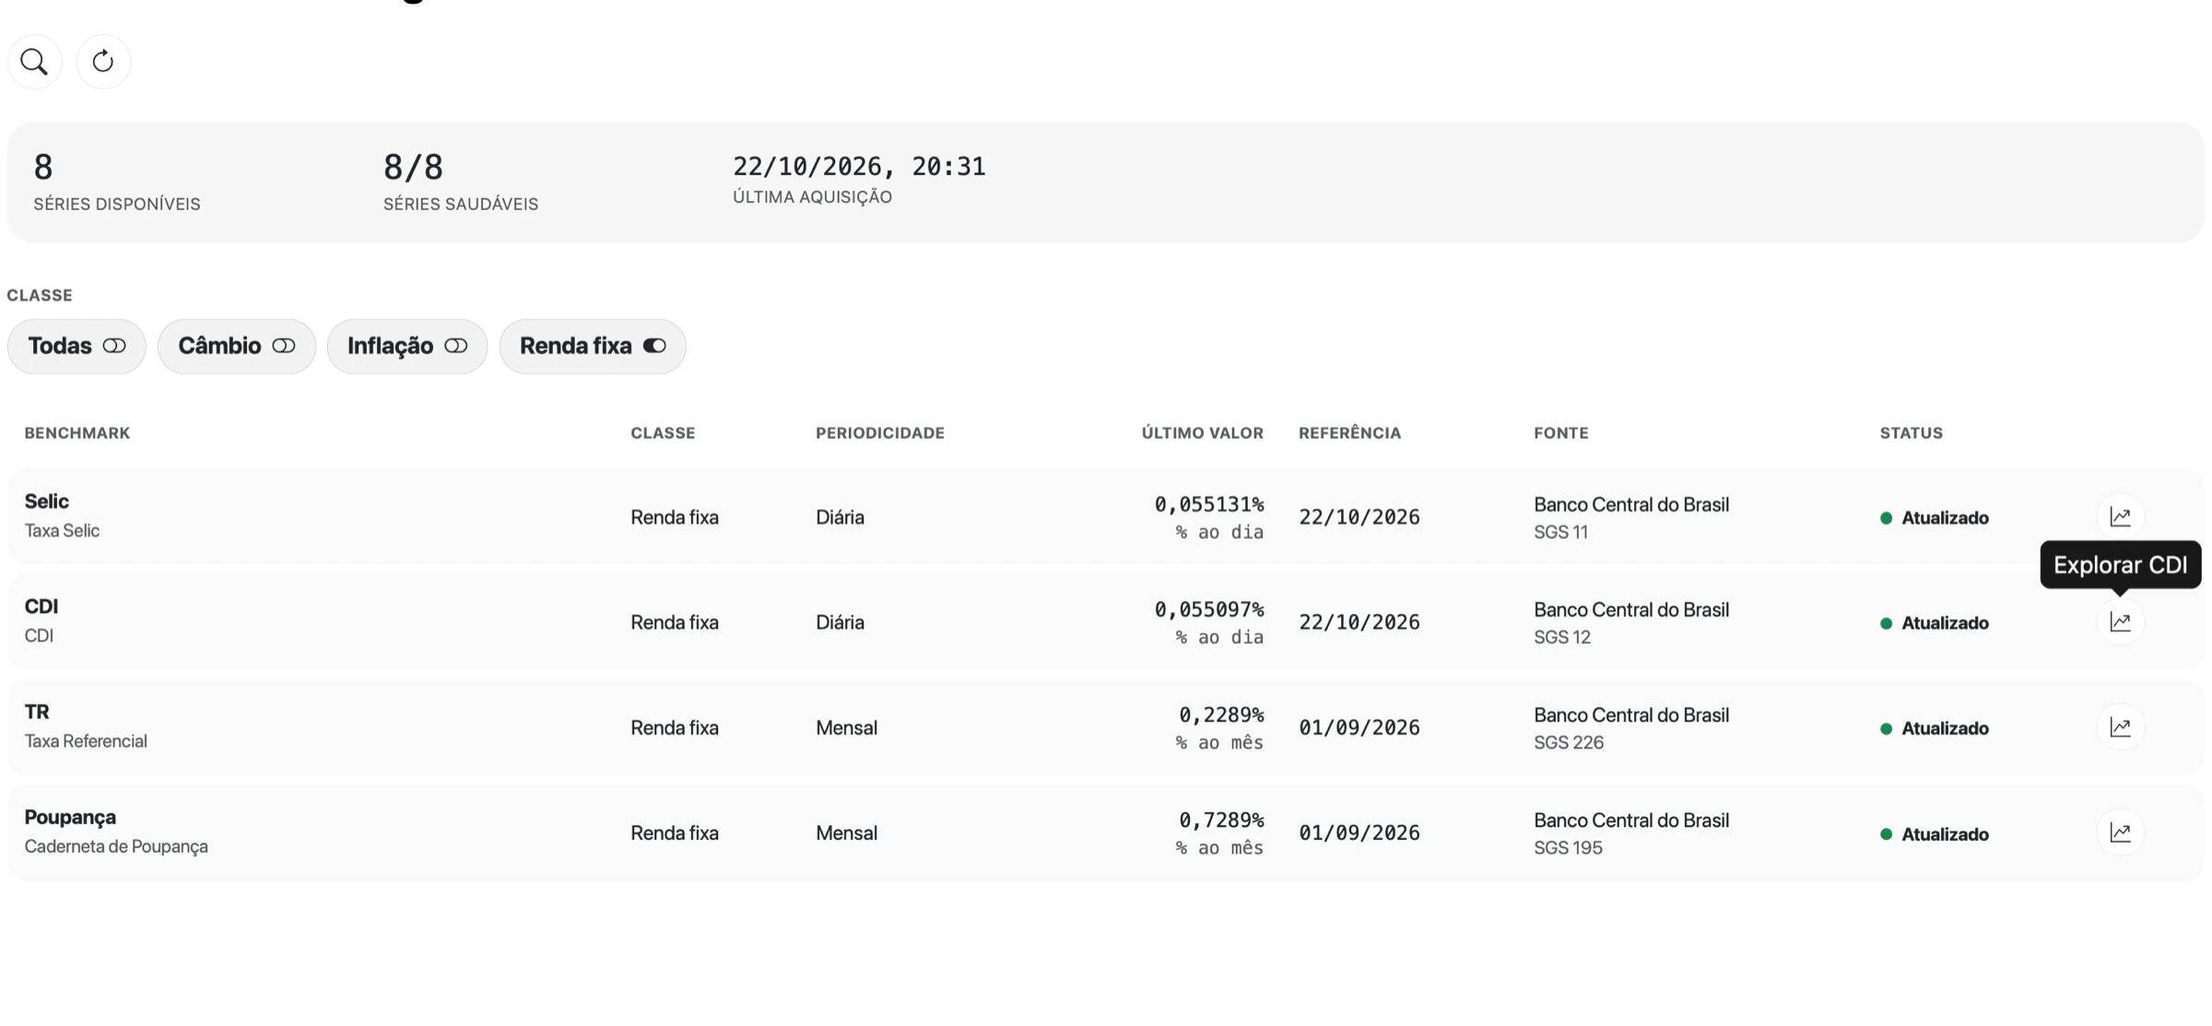The image size is (2212, 1026).
Task: Click the Atualizado status in Poupança row
Action: click(1935, 834)
